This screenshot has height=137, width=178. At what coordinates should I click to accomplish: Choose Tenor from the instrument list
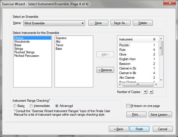[74, 45]
